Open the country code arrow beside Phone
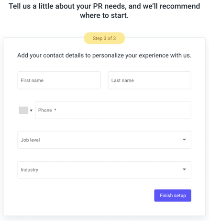 (31, 111)
